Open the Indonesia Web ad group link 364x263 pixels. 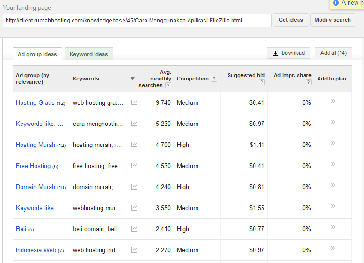(36, 250)
